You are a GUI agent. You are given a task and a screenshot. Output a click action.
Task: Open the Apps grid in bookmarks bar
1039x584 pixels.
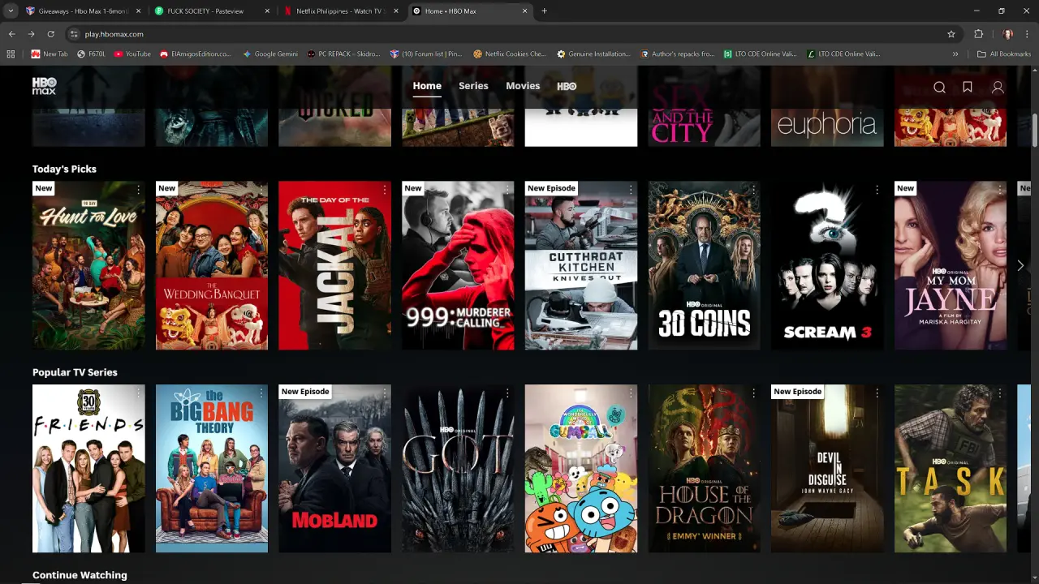tap(11, 54)
